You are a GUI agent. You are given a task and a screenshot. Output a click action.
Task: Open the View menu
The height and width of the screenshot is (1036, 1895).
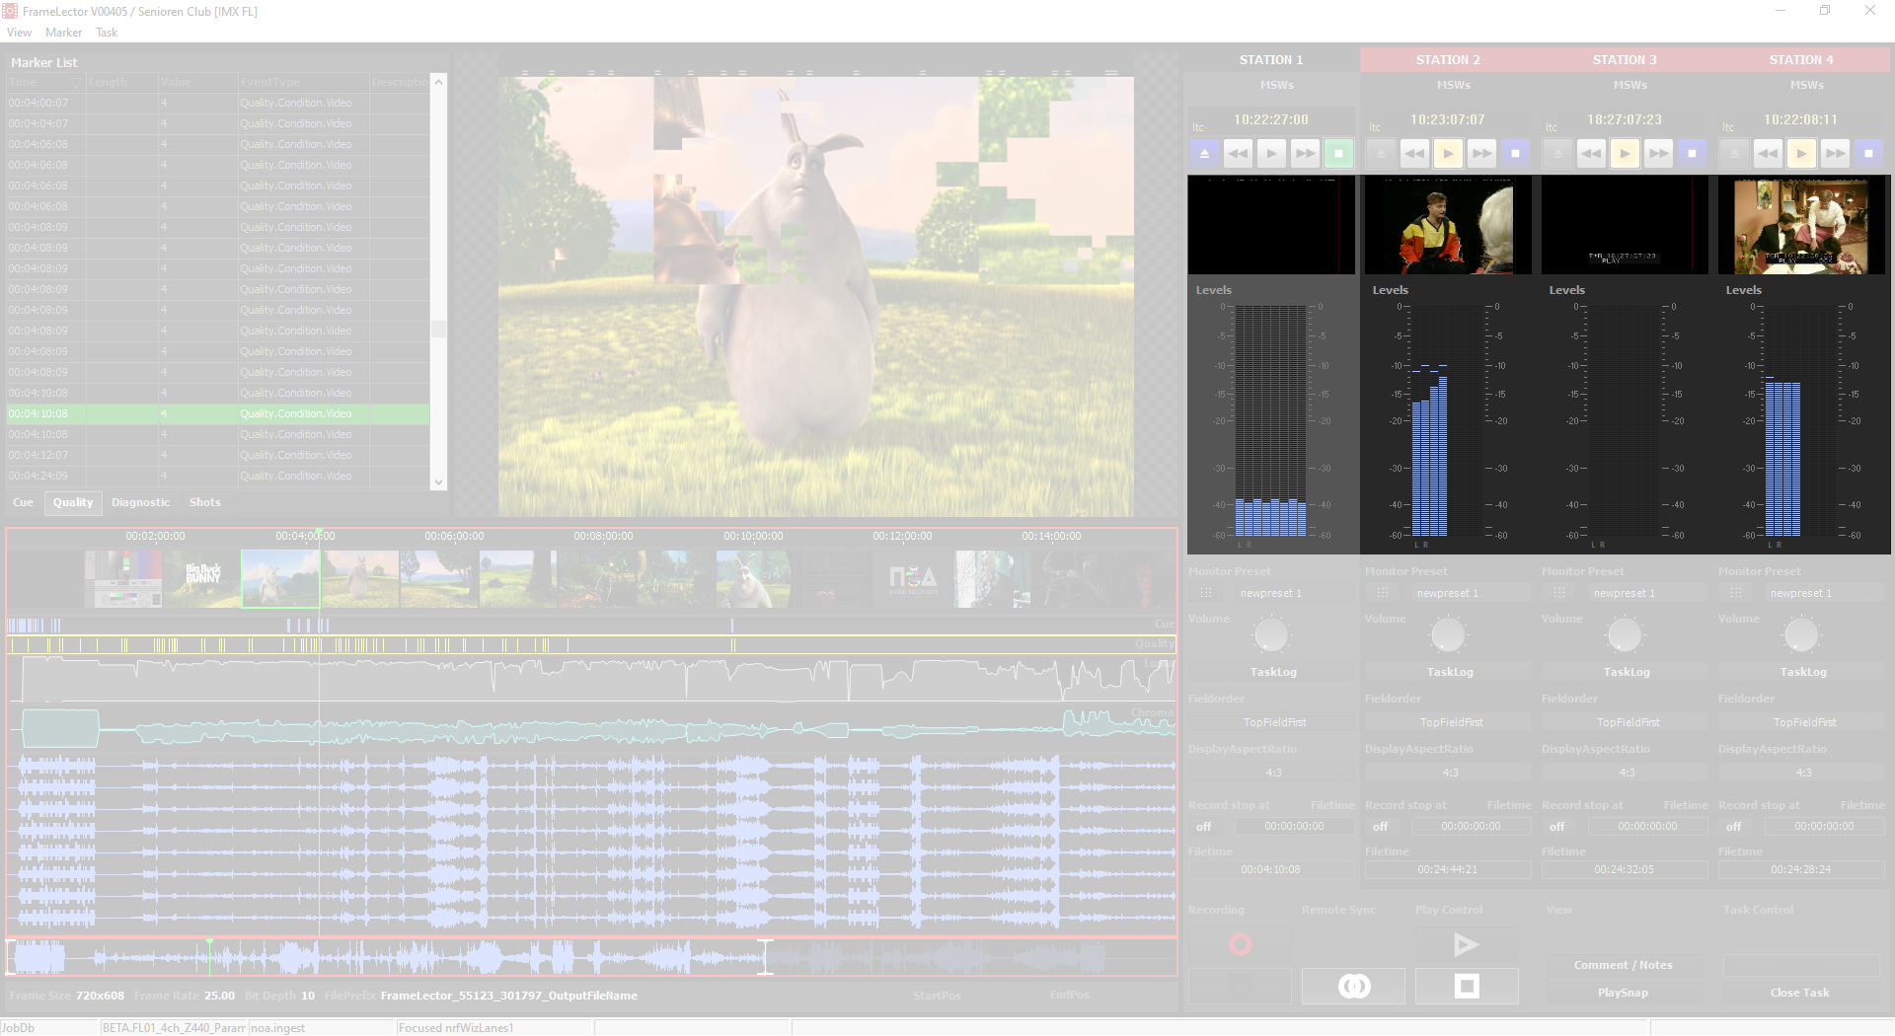tap(19, 33)
